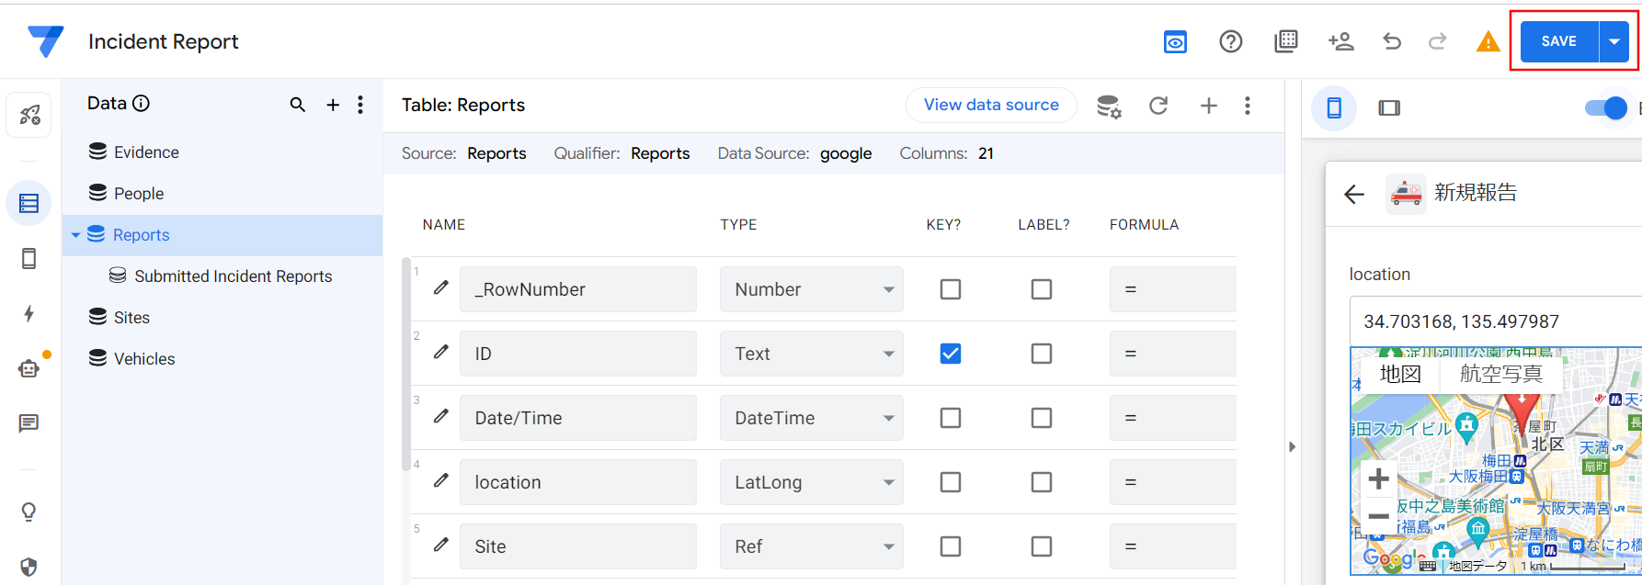Edit the Date/Time column pencil
Screen dimensions: 1642x585
[x=441, y=416]
